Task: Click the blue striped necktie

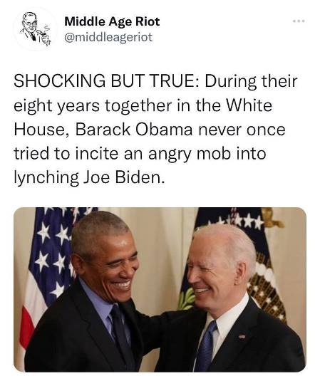Action: click(x=206, y=345)
